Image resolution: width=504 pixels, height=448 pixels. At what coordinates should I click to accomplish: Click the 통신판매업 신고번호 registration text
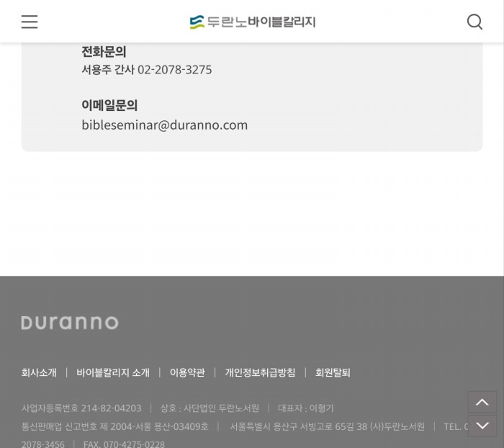point(114,426)
